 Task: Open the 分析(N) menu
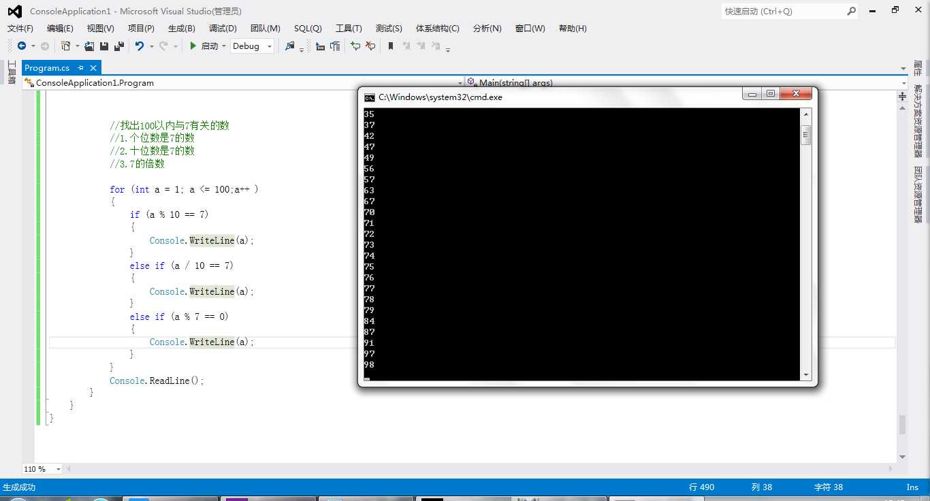[487, 29]
